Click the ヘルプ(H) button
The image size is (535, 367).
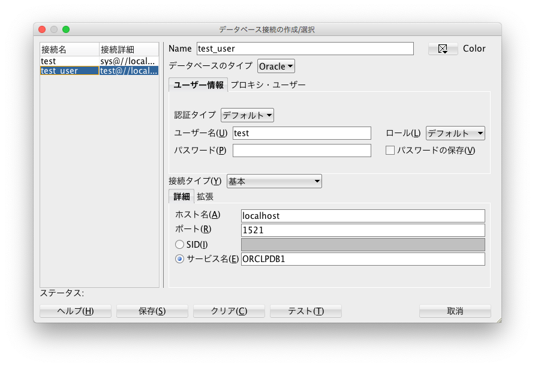76,311
